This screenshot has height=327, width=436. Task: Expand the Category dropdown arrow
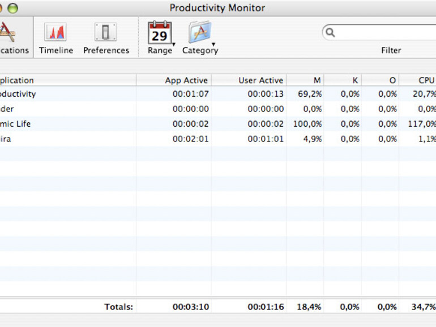(213, 44)
